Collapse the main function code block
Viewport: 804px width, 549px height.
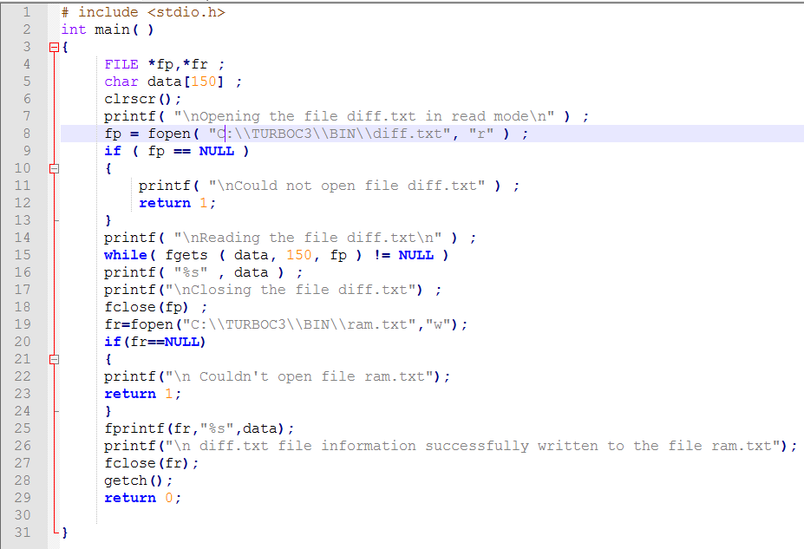tap(54, 46)
